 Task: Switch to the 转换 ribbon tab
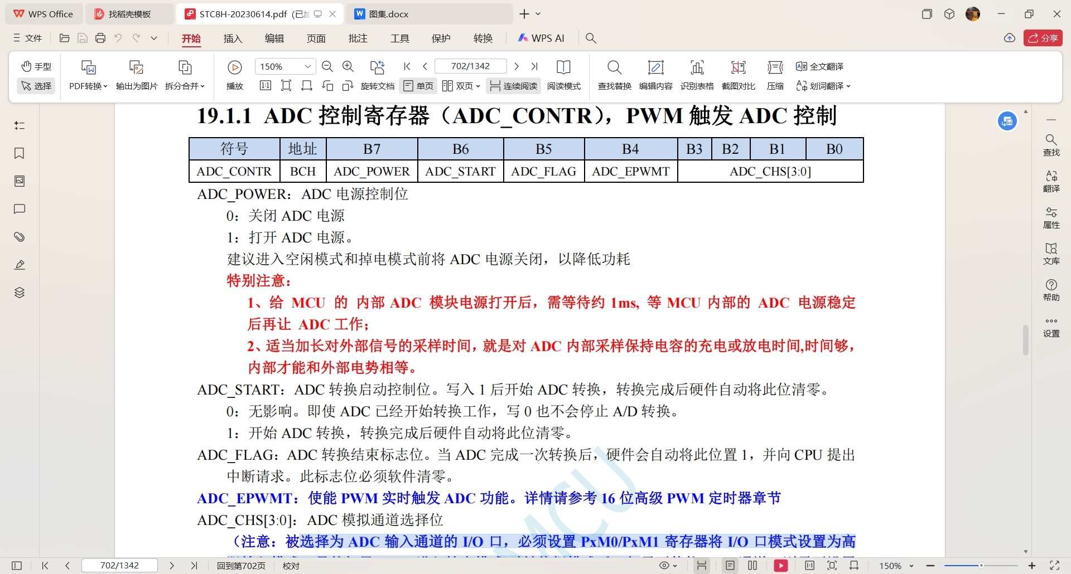coord(483,38)
